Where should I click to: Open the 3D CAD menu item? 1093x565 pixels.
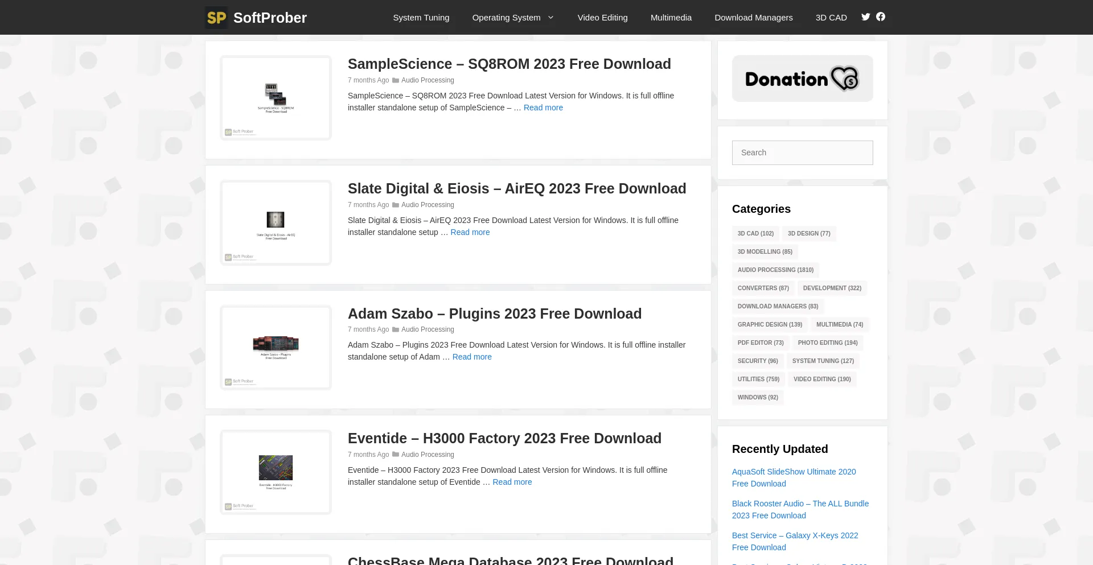click(831, 18)
